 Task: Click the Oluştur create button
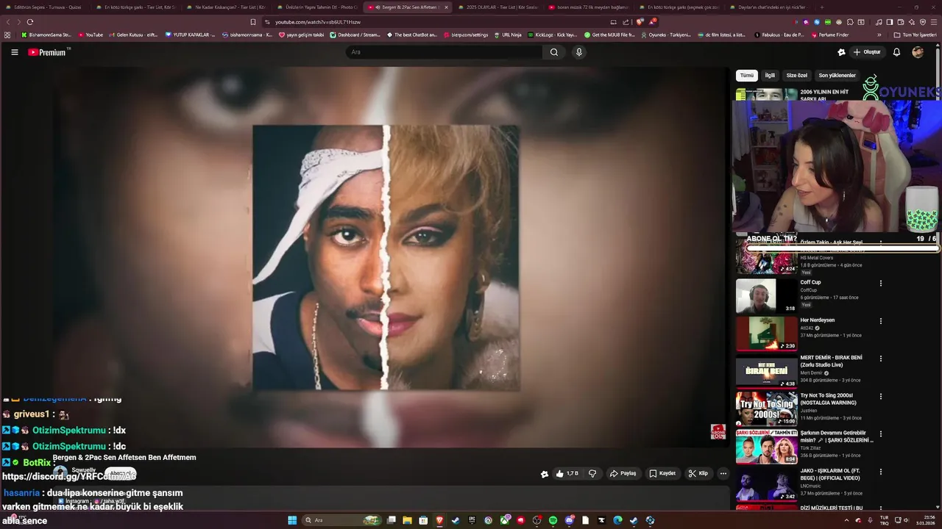867,52
